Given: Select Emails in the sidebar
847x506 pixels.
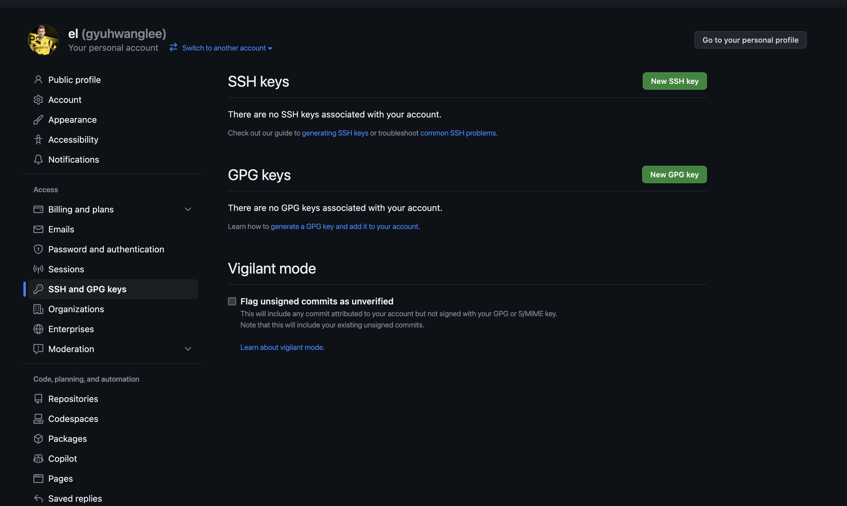Looking at the screenshot, I should point(113,229).
